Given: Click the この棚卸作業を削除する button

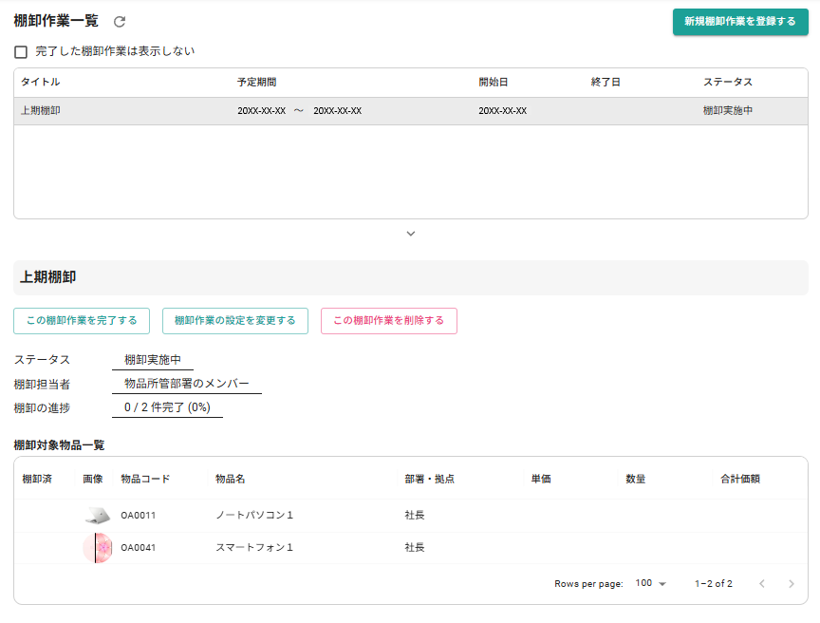Looking at the screenshot, I should (388, 321).
